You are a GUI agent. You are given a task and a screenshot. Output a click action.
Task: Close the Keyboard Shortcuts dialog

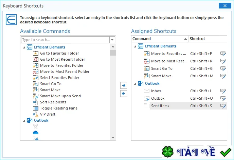tap(225, 6)
